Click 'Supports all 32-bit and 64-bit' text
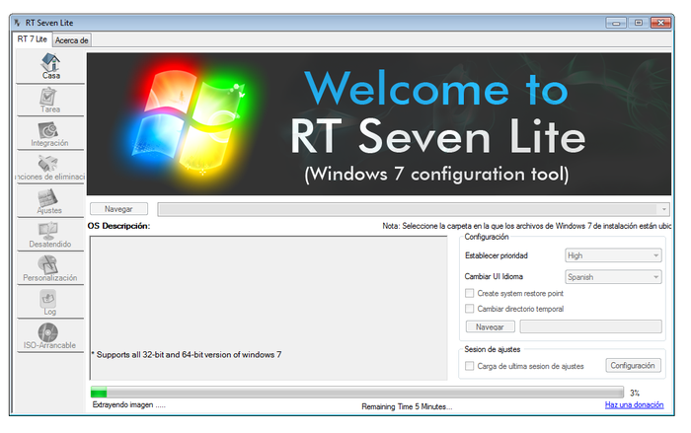Screen dimensions: 691x433 coord(187,355)
